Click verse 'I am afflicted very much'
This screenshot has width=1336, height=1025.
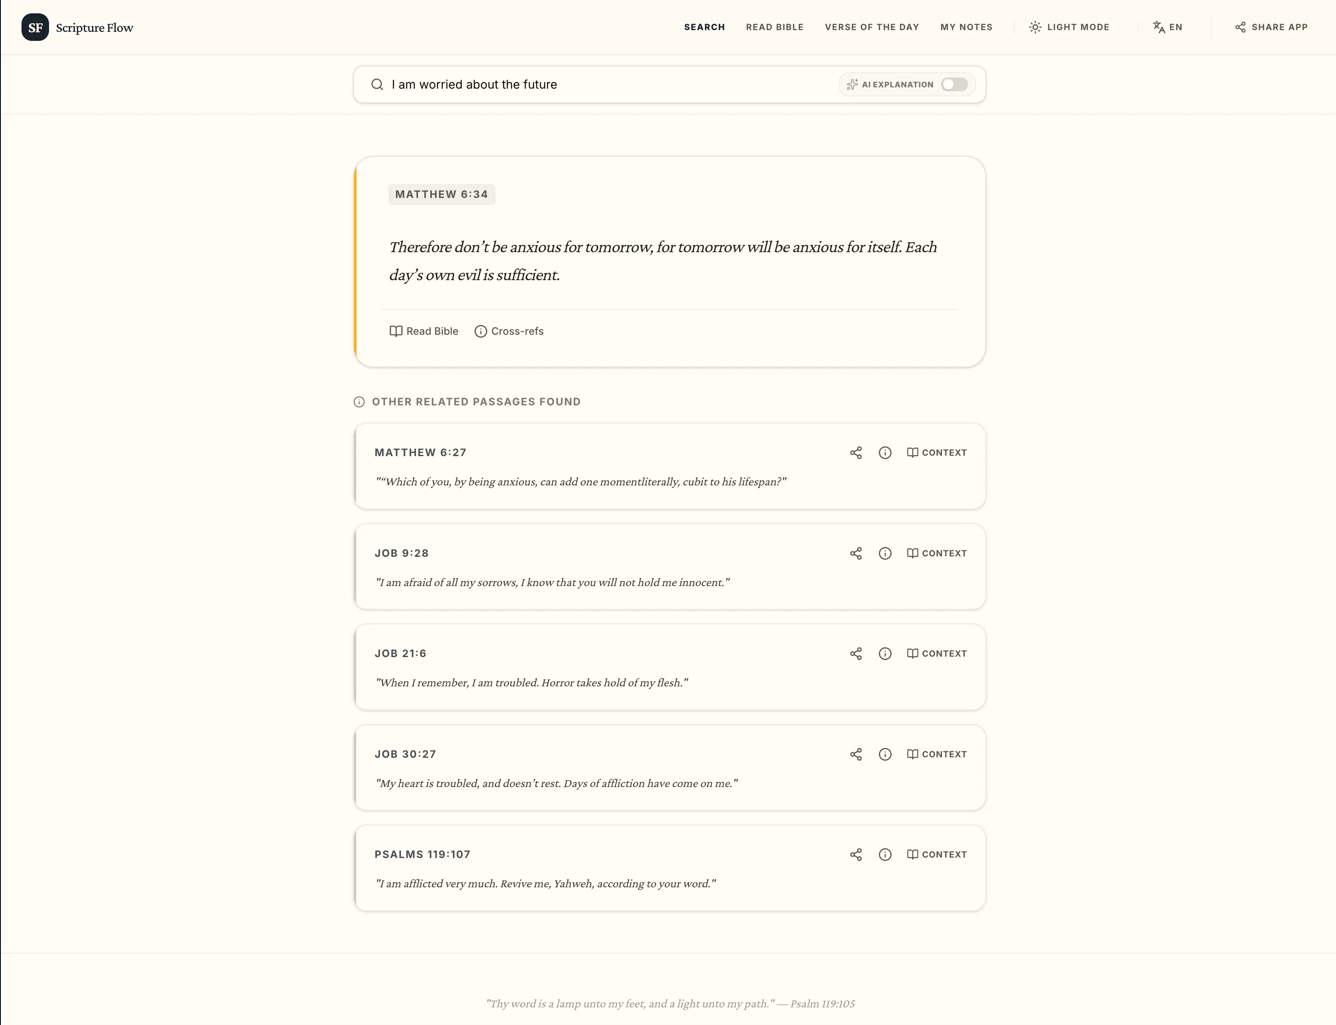tap(546, 883)
